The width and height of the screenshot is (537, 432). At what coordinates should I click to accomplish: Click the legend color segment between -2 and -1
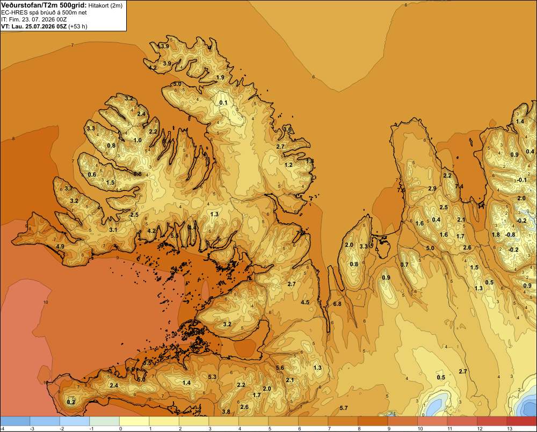[x=75, y=421]
